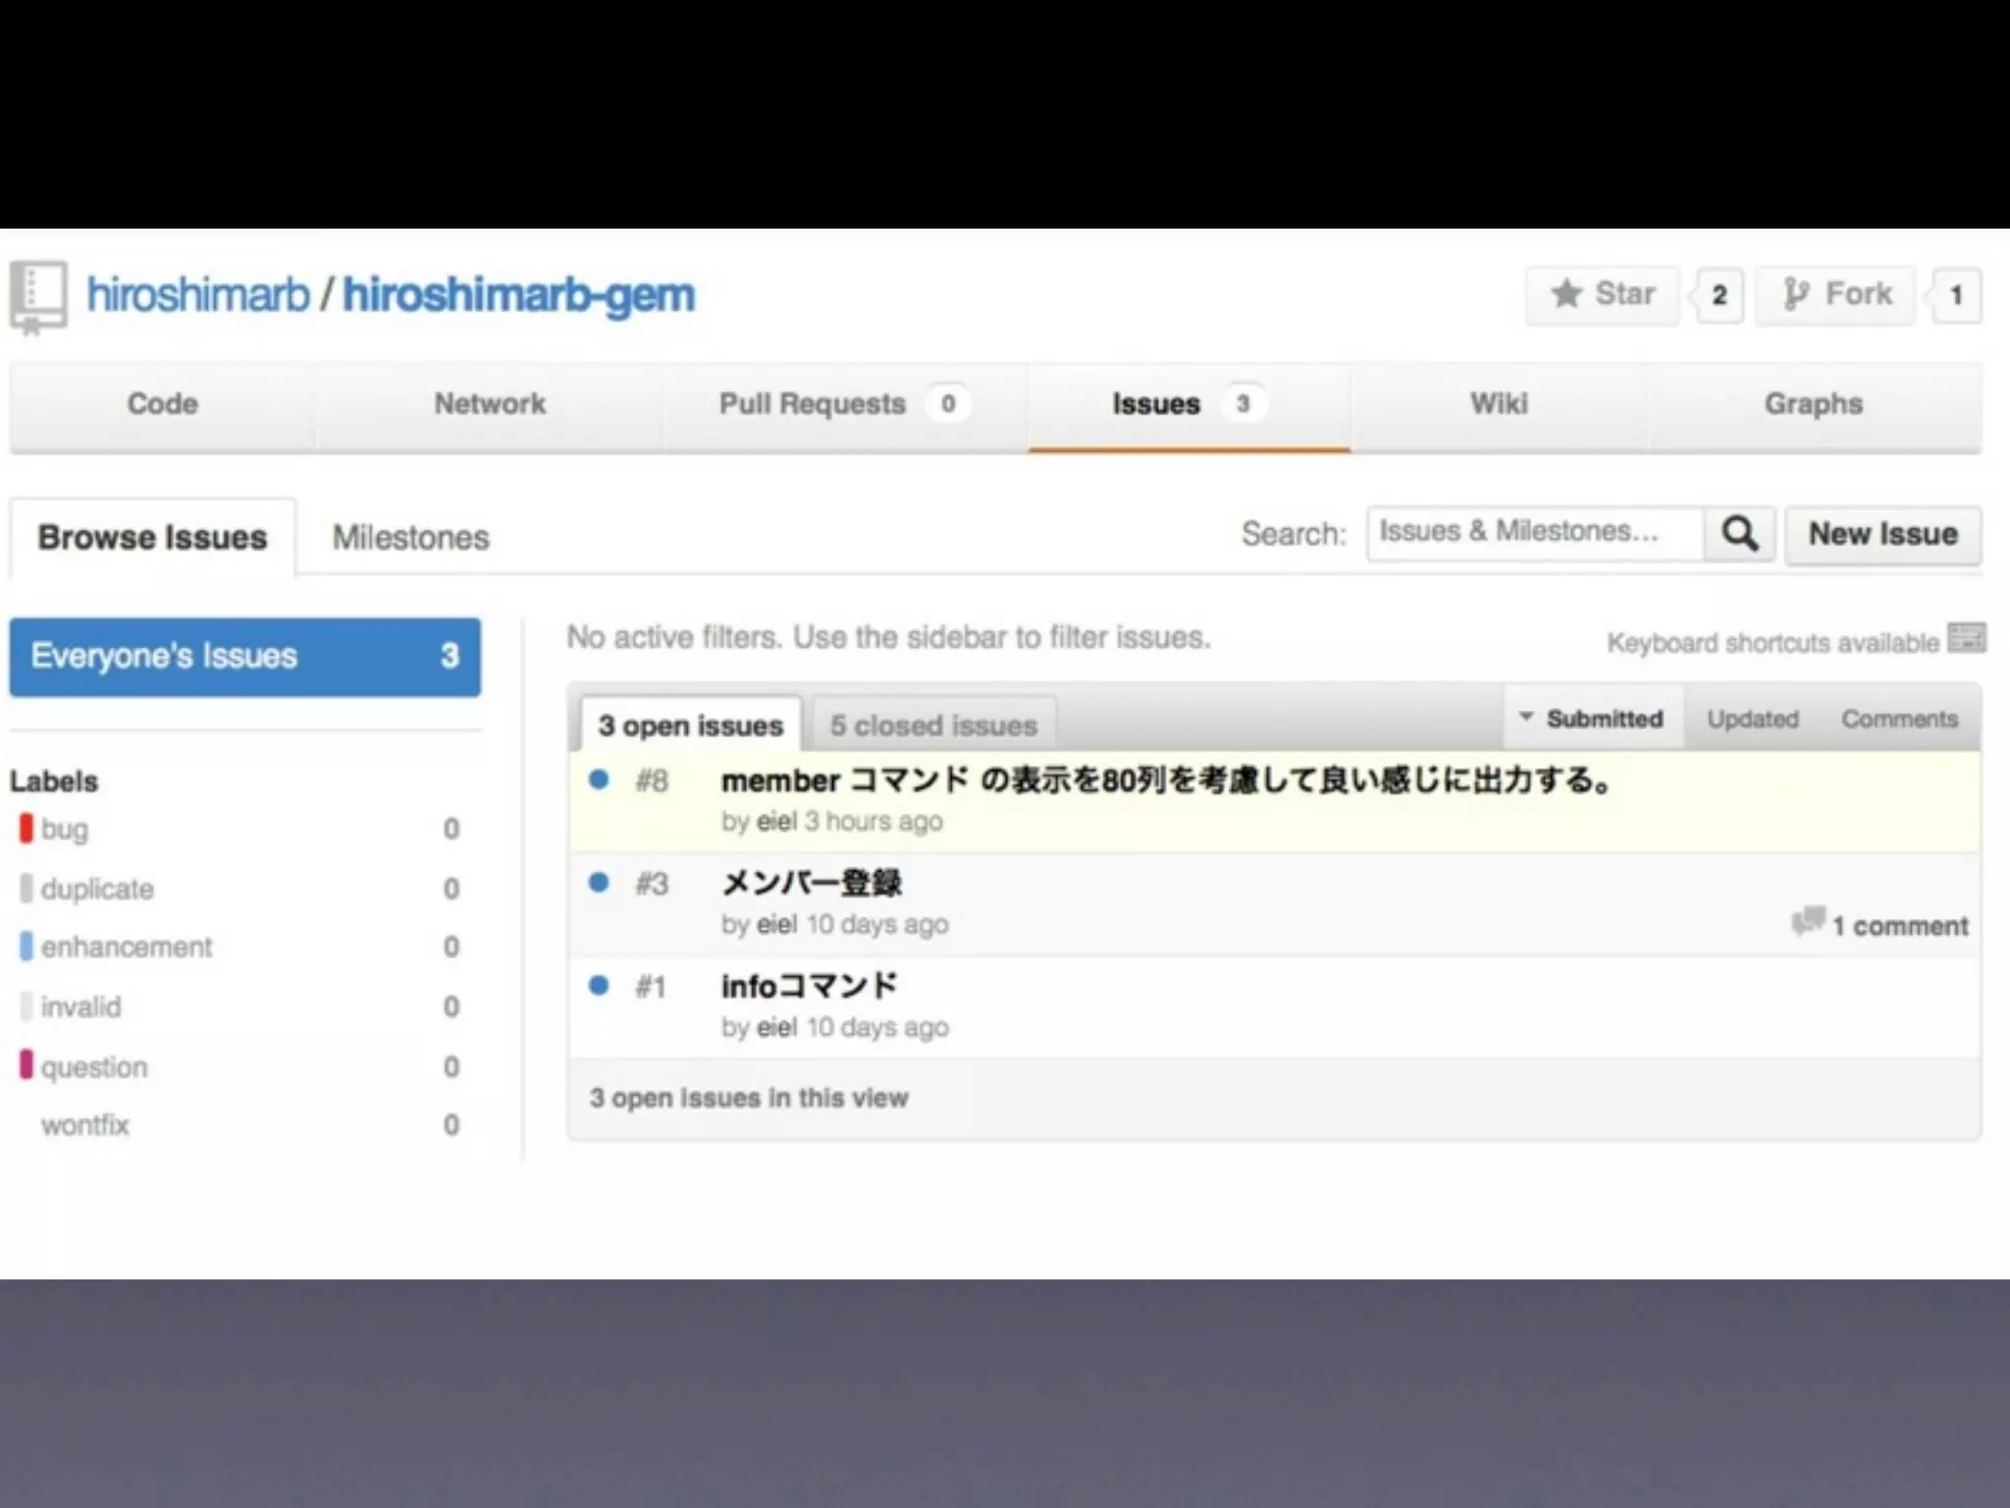The image size is (2010, 1508).
Task: Open the hiroshimarb owner link
Action: click(x=197, y=296)
